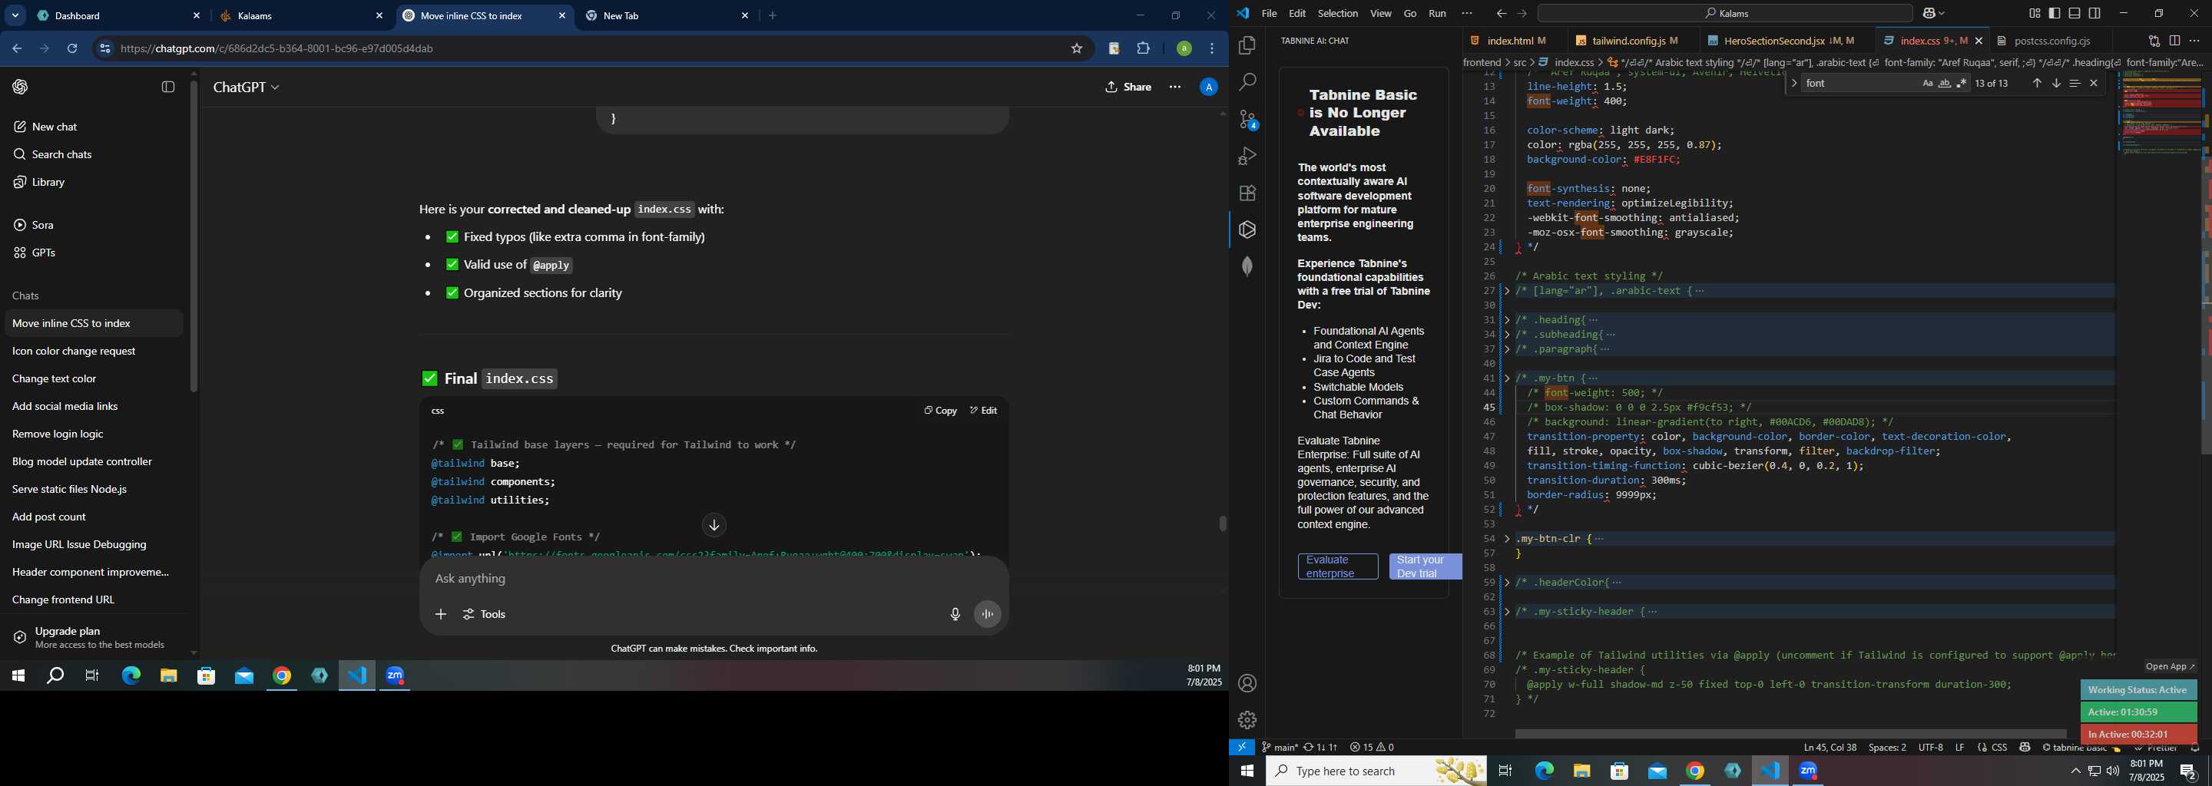This screenshot has width=2212, height=786.
Task: Bookmark this page with the star icon
Action: tap(1076, 49)
